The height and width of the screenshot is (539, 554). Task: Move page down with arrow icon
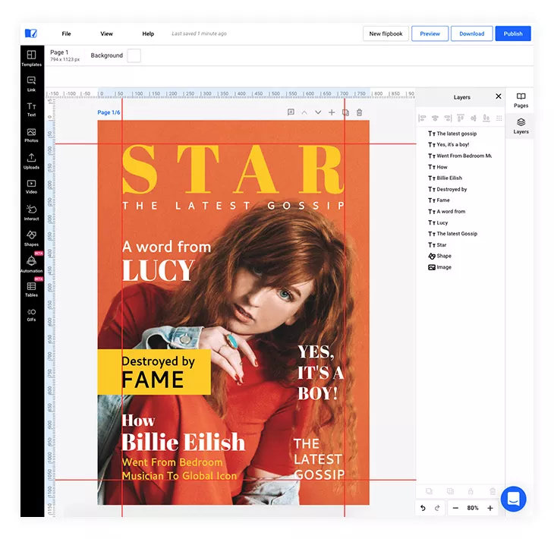[318, 112]
